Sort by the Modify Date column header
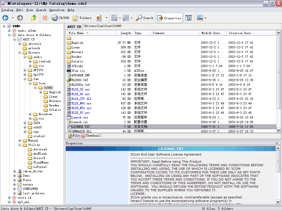The image size is (282, 211). (211, 33)
